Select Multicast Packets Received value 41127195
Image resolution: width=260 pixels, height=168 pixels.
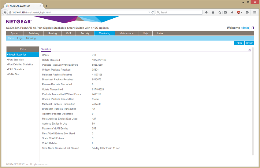click(x=97, y=75)
